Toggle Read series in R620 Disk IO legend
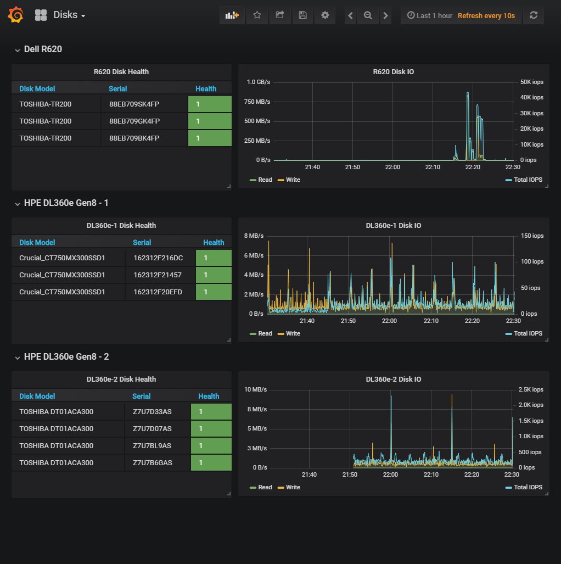The image size is (561, 564). coord(261,180)
